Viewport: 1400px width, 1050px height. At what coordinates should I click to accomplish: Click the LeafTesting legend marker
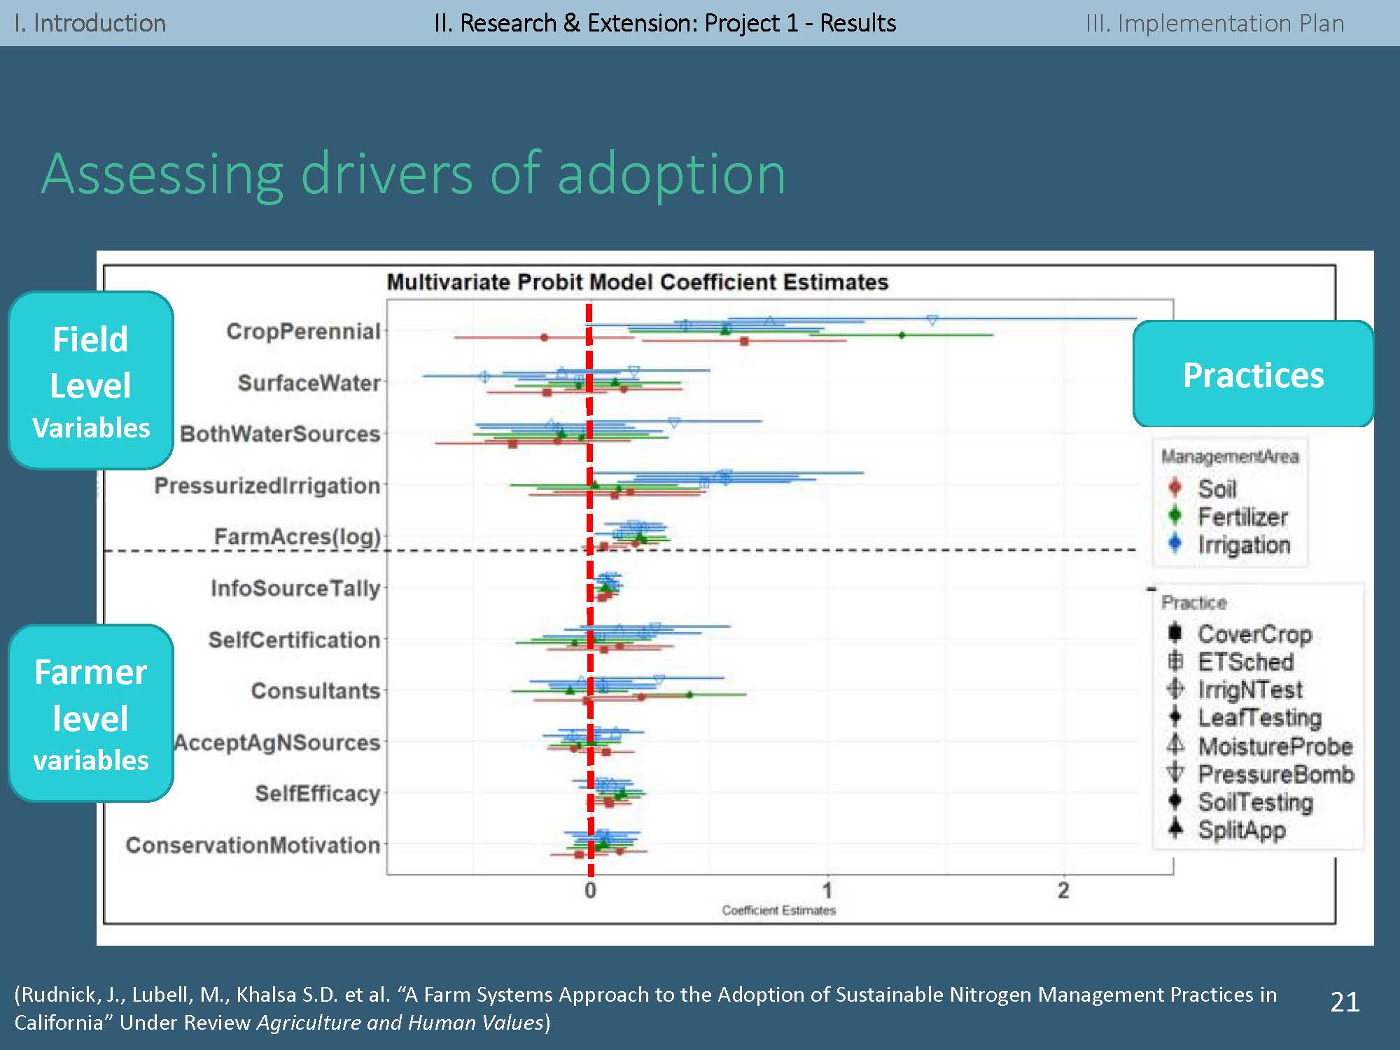coord(1175,717)
